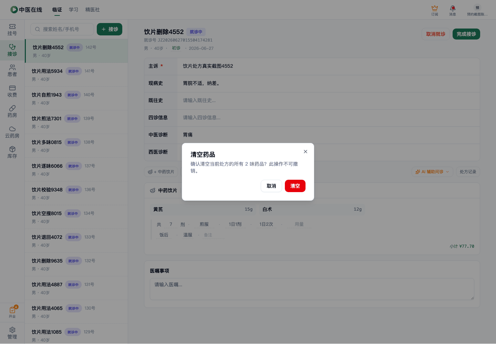Switch to the 临证 top tab
This screenshot has height=344, width=496.
[x=57, y=10]
